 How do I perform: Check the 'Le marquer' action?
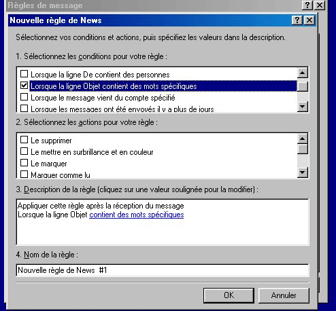pos(24,163)
